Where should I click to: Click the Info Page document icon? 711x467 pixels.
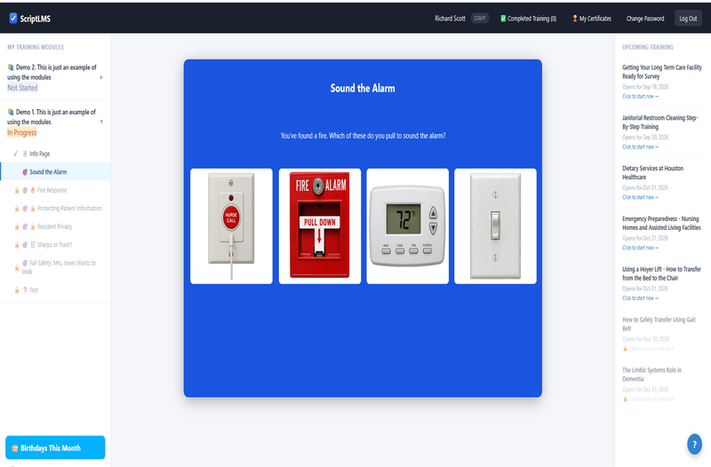(25, 154)
